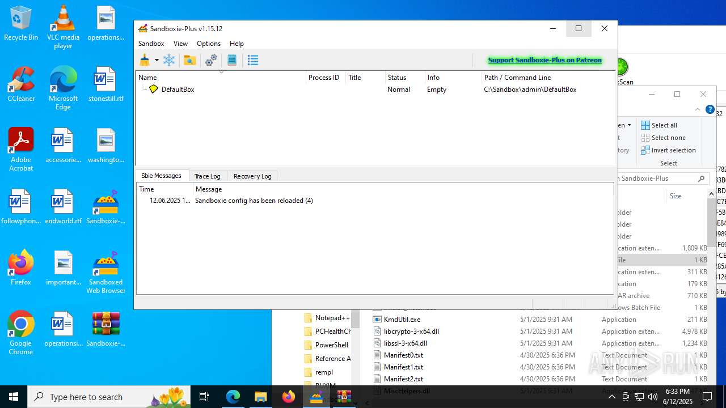Select washingto... image file on desktop
Screen dimensions: 726x408
pos(105,146)
